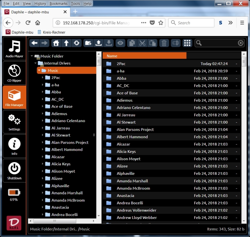250x237 pixels.
Task: Click the Daphile hifi logo
Action: [x=14, y=223]
